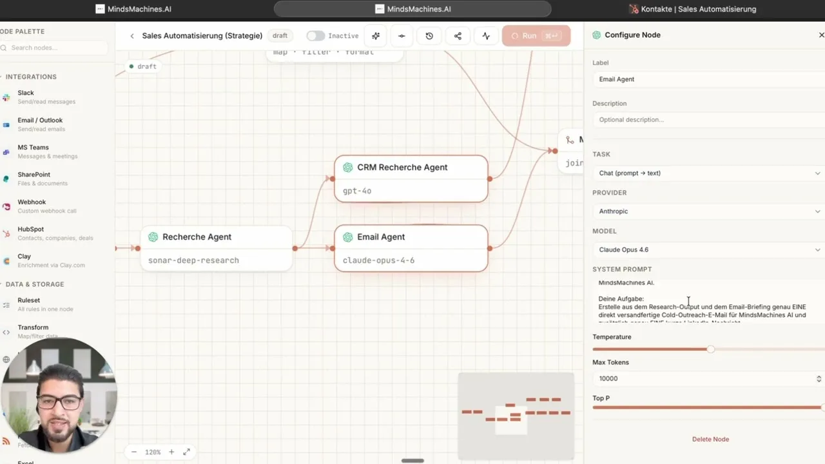Click the Optional description field
Image resolution: width=825 pixels, height=464 pixels.
(708, 120)
